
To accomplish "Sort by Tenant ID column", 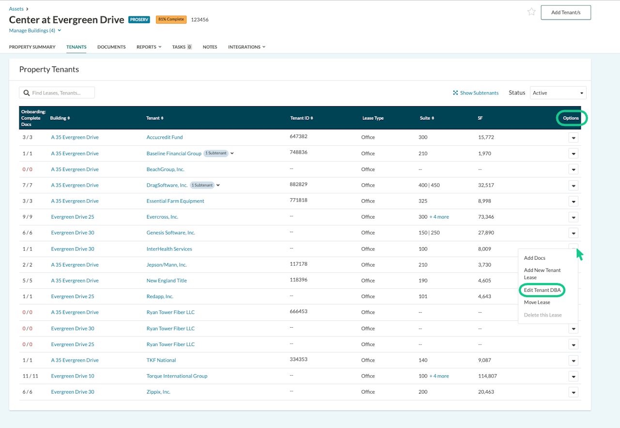I will (312, 118).
